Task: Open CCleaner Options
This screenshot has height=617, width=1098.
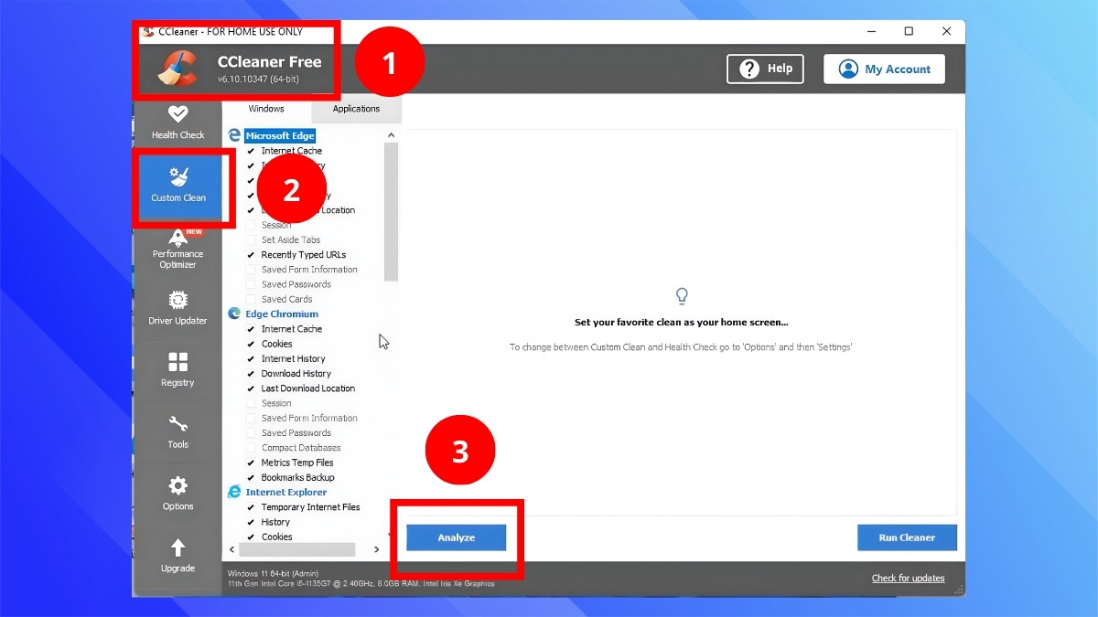Action: coord(178,494)
